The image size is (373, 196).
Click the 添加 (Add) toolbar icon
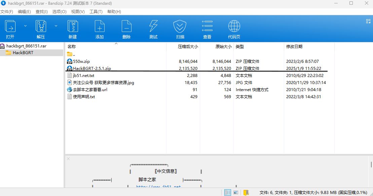[100, 26]
